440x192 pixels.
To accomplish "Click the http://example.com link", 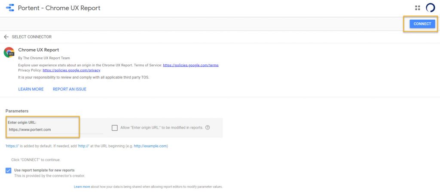I will (x=150, y=146).
